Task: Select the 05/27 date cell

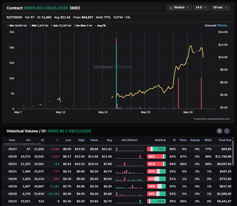Action: (x=13, y=149)
